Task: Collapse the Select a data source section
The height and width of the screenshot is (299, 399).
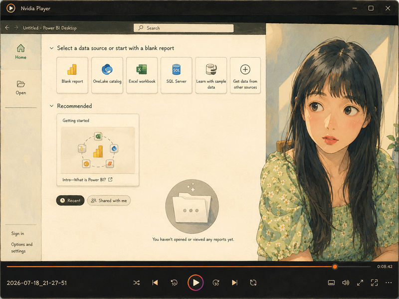Action: tap(52, 48)
